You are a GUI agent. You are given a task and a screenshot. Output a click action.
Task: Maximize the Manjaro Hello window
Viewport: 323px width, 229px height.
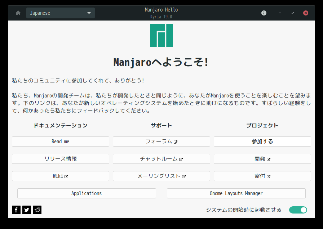pos(292,13)
